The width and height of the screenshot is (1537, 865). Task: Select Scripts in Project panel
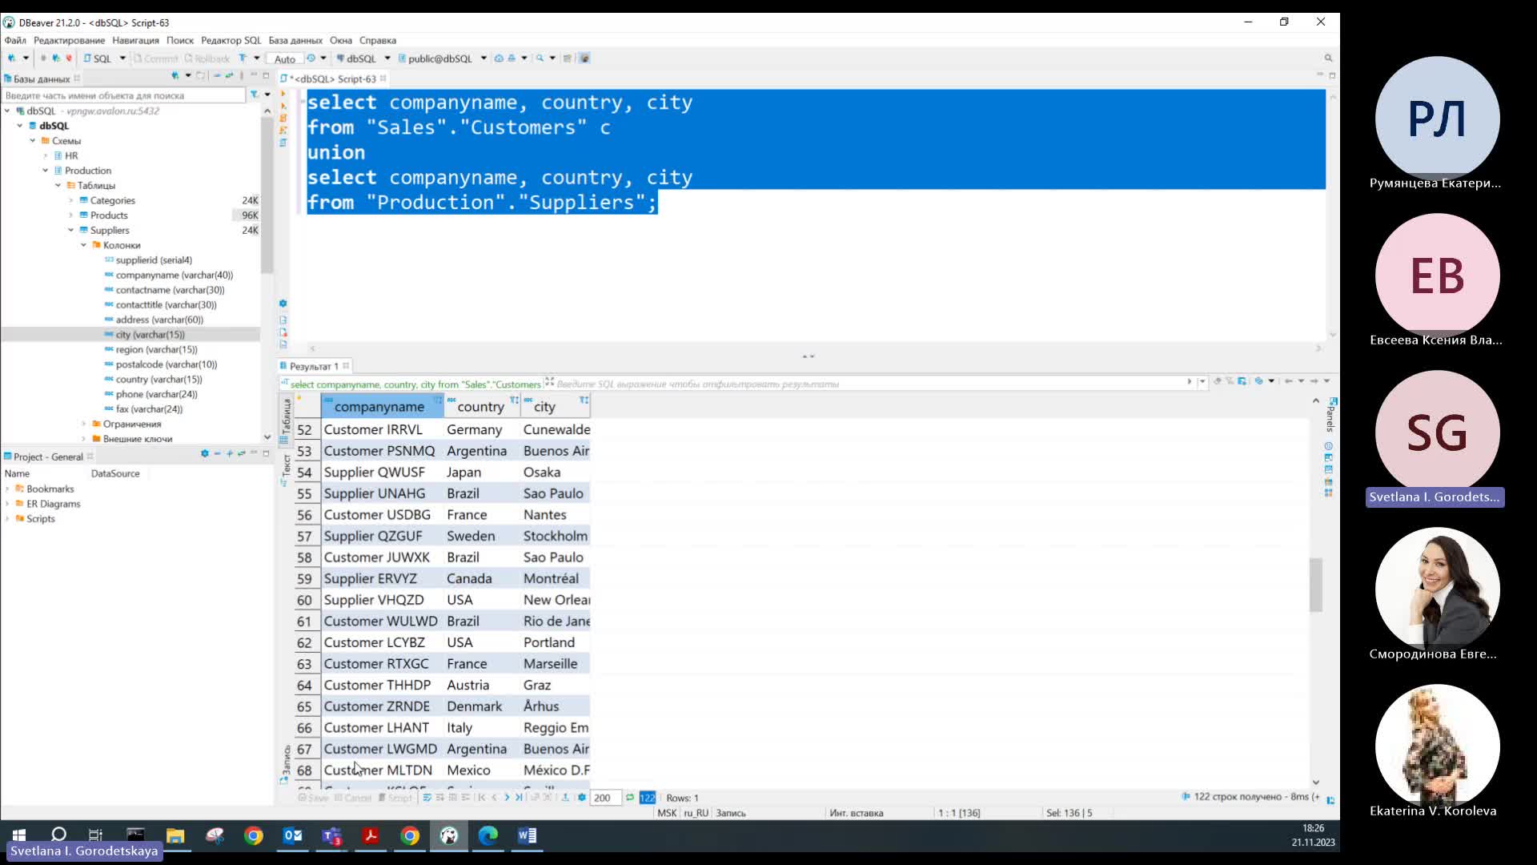(40, 519)
